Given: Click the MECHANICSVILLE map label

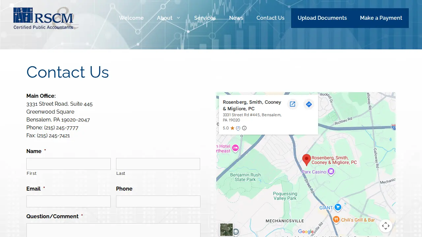Looking at the screenshot, I should [285, 221].
